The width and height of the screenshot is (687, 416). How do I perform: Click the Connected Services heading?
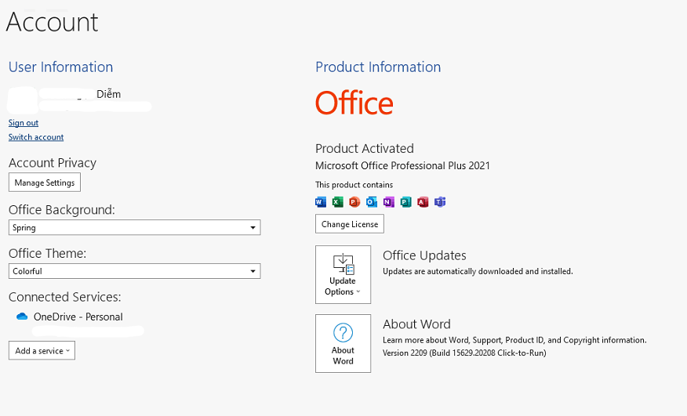point(65,297)
